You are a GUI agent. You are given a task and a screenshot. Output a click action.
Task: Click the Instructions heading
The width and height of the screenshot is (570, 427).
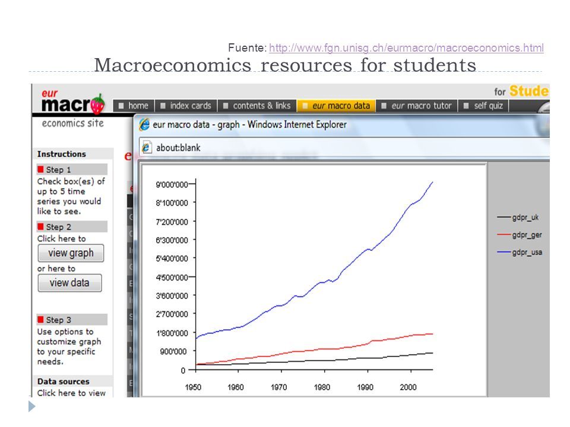(61, 154)
